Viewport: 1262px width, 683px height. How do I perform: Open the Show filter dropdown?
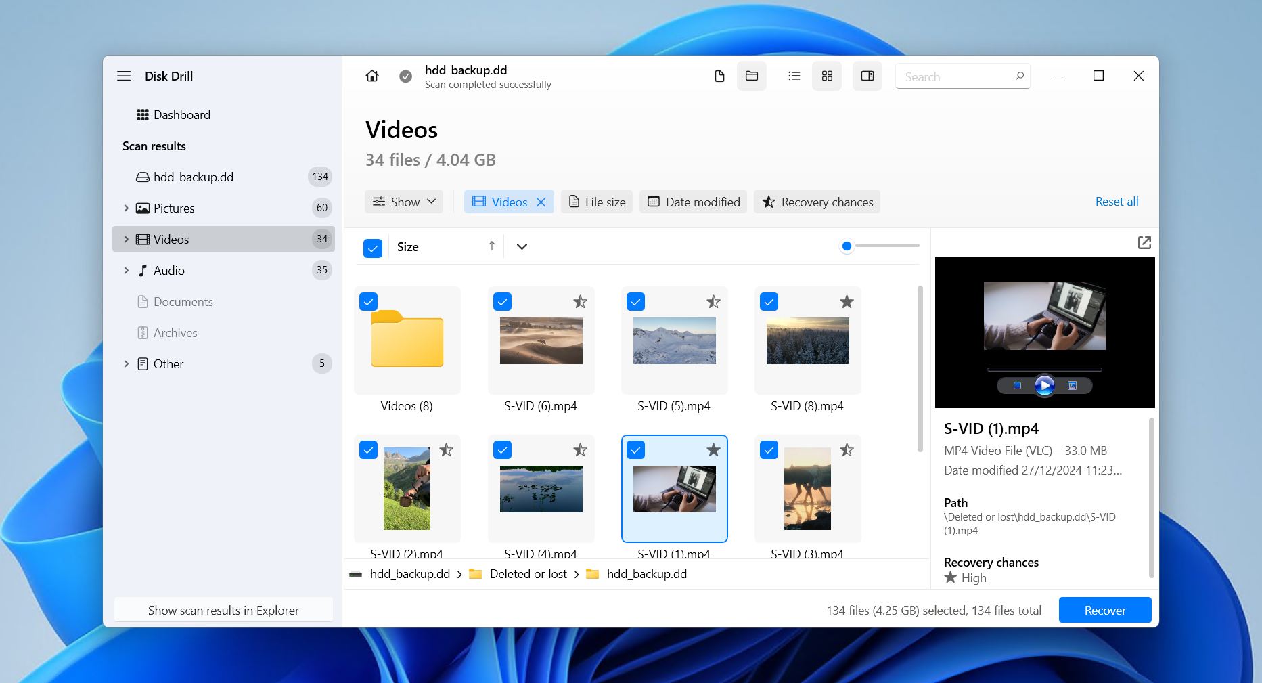pos(403,201)
